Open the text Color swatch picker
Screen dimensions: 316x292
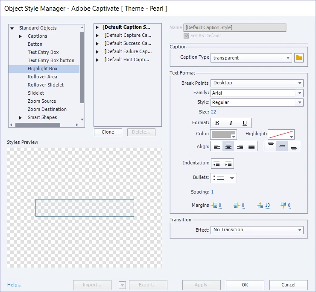(223, 134)
